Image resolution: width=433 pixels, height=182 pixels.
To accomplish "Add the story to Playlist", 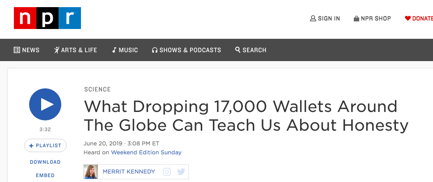I will tap(45, 146).
